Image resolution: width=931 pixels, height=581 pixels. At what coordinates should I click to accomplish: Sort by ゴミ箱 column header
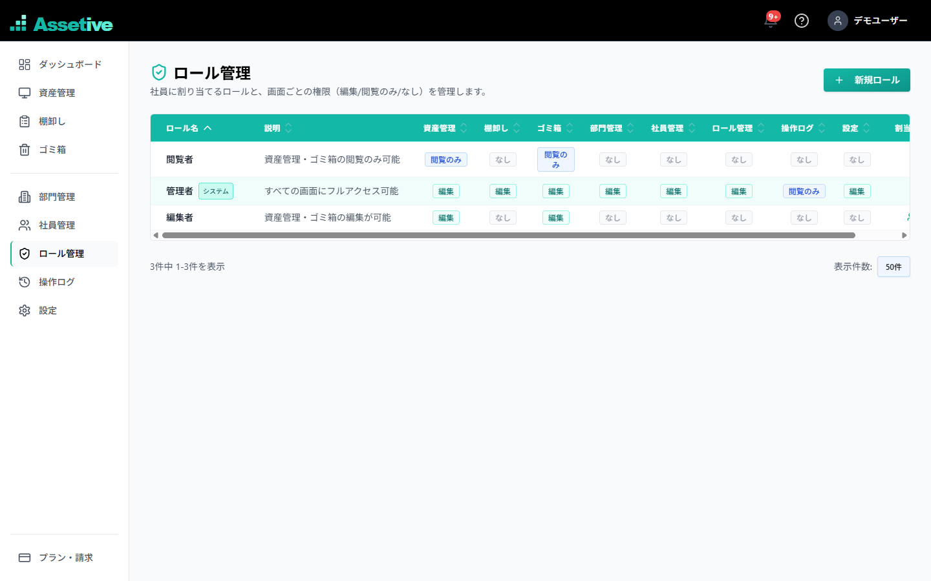click(x=555, y=128)
